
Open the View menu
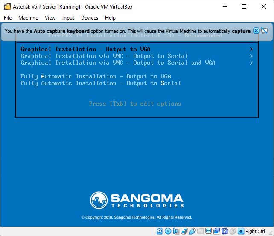click(x=50, y=18)
